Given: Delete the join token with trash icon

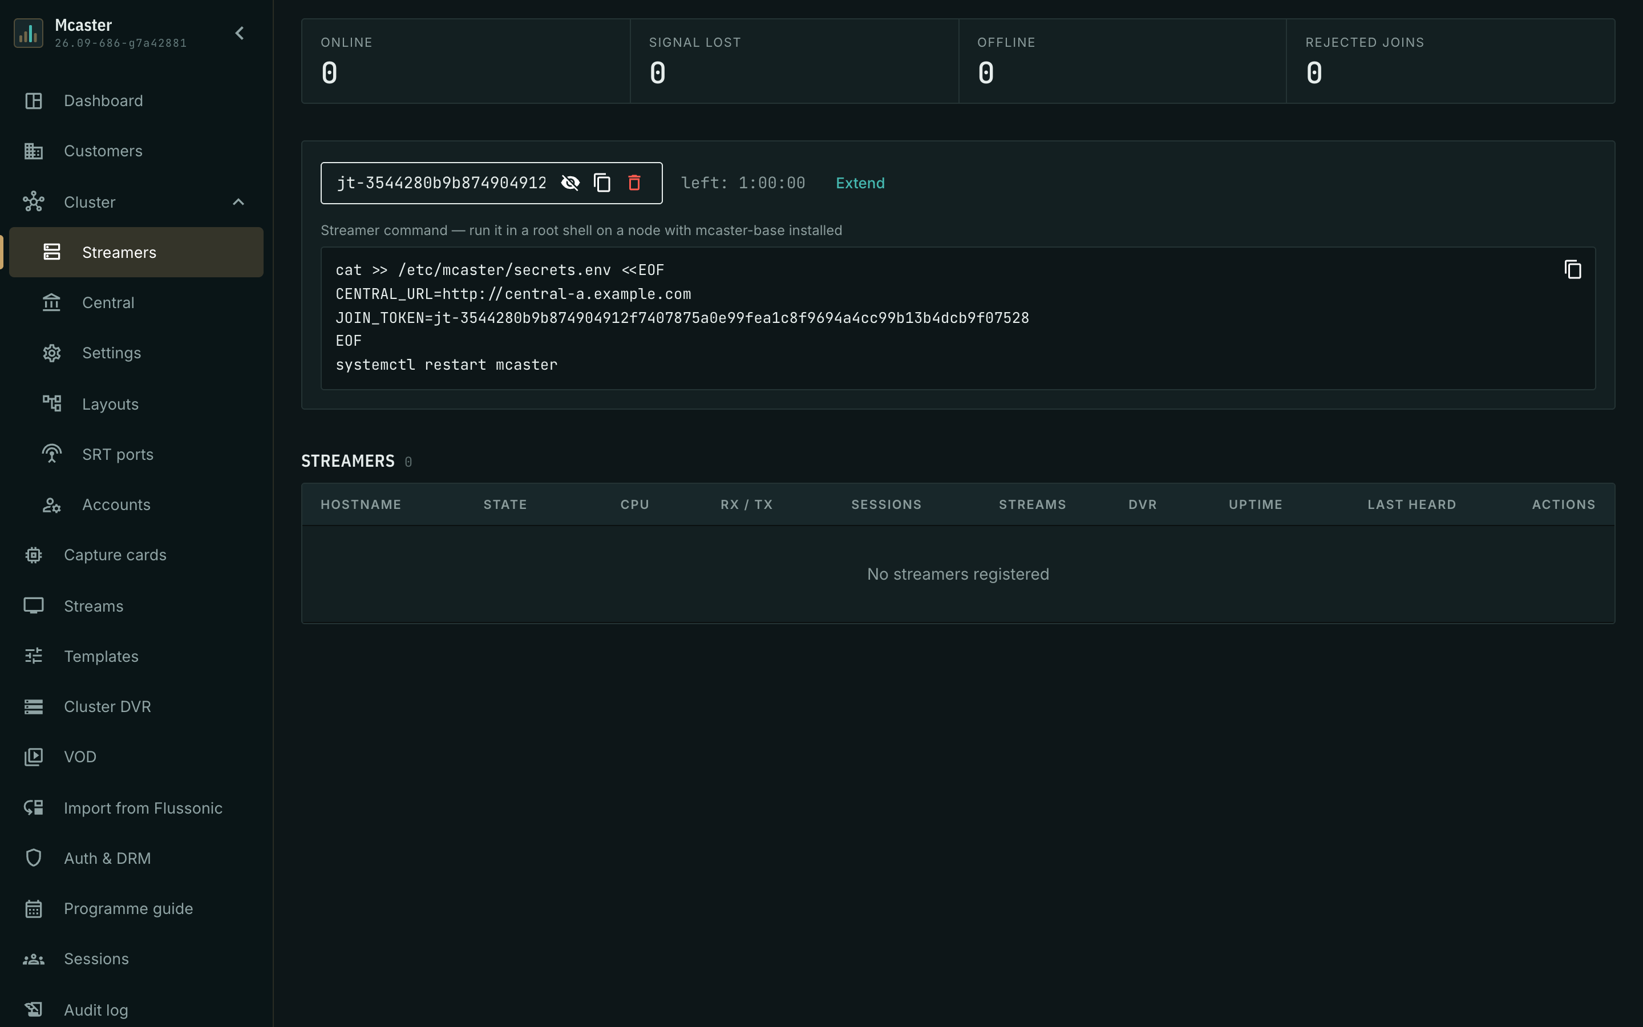Looking at the screenshot, I should [634, 183].
